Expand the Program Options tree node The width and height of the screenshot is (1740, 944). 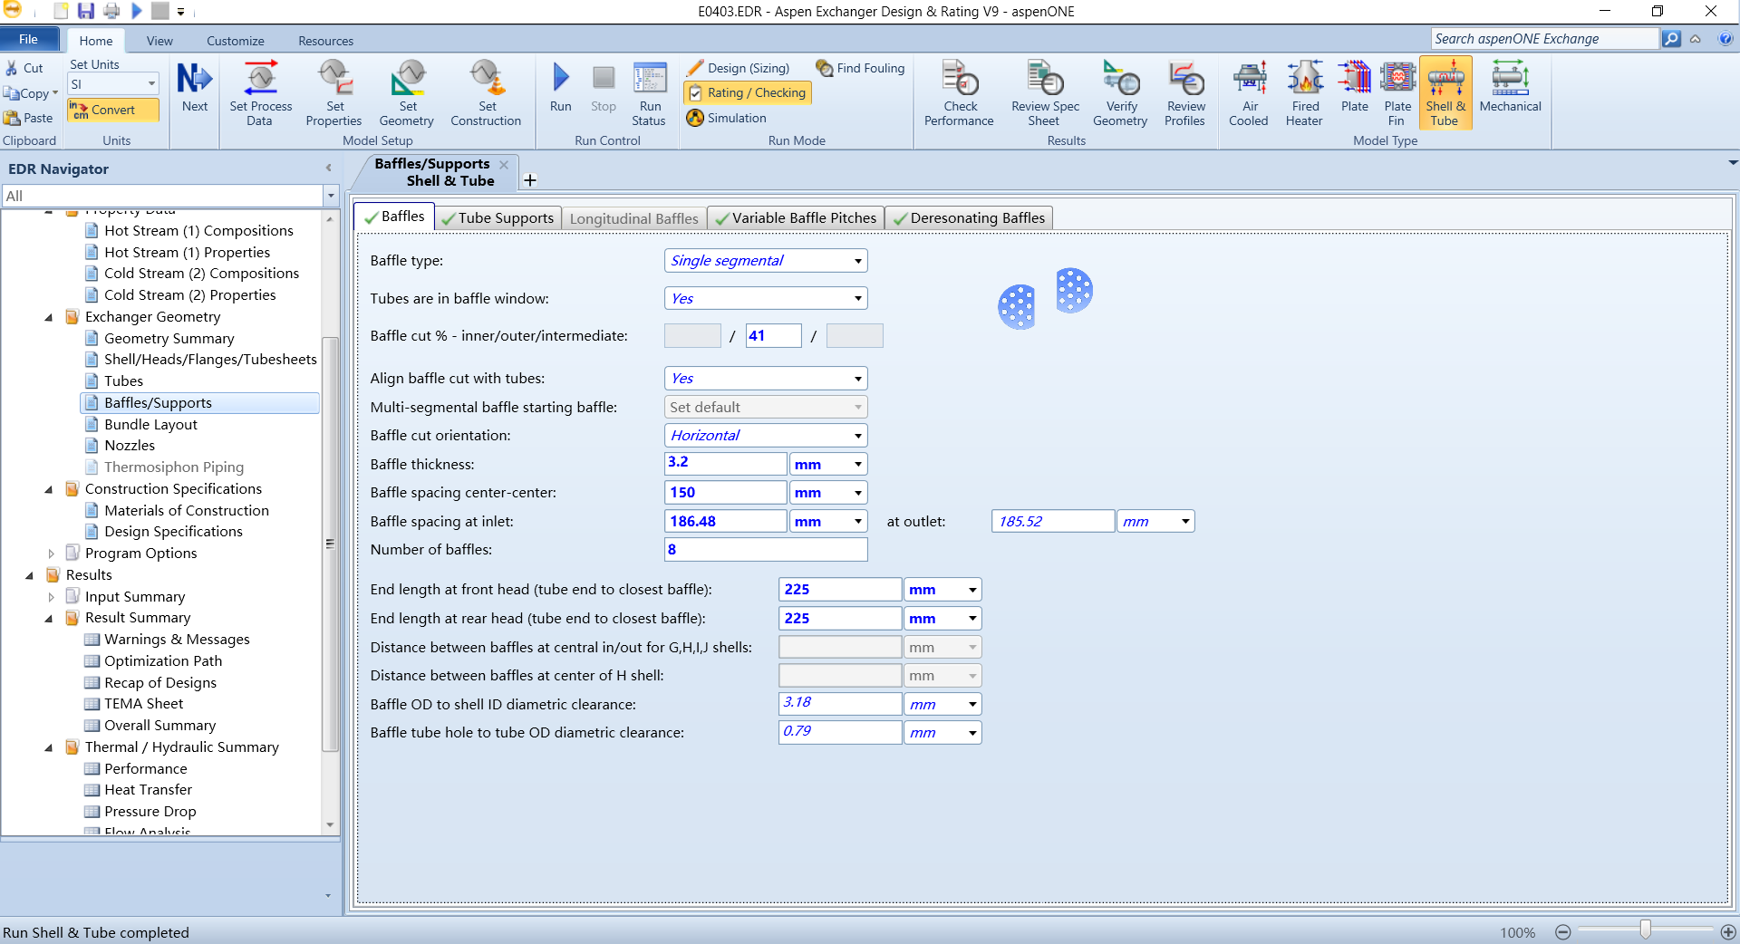[x=51, y=554]
